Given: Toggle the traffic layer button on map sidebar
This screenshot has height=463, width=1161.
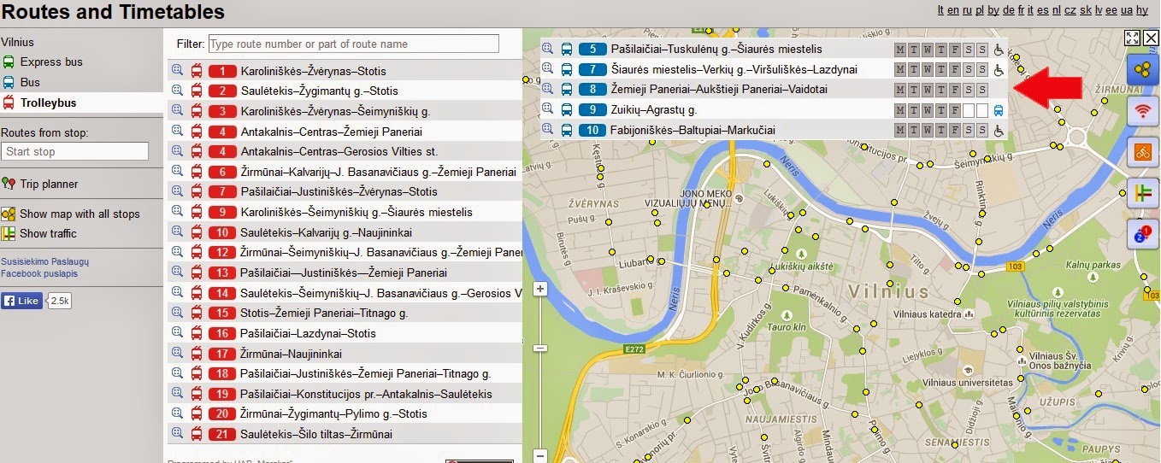Looking at the screenshot, I should [x=1142, y=194].
